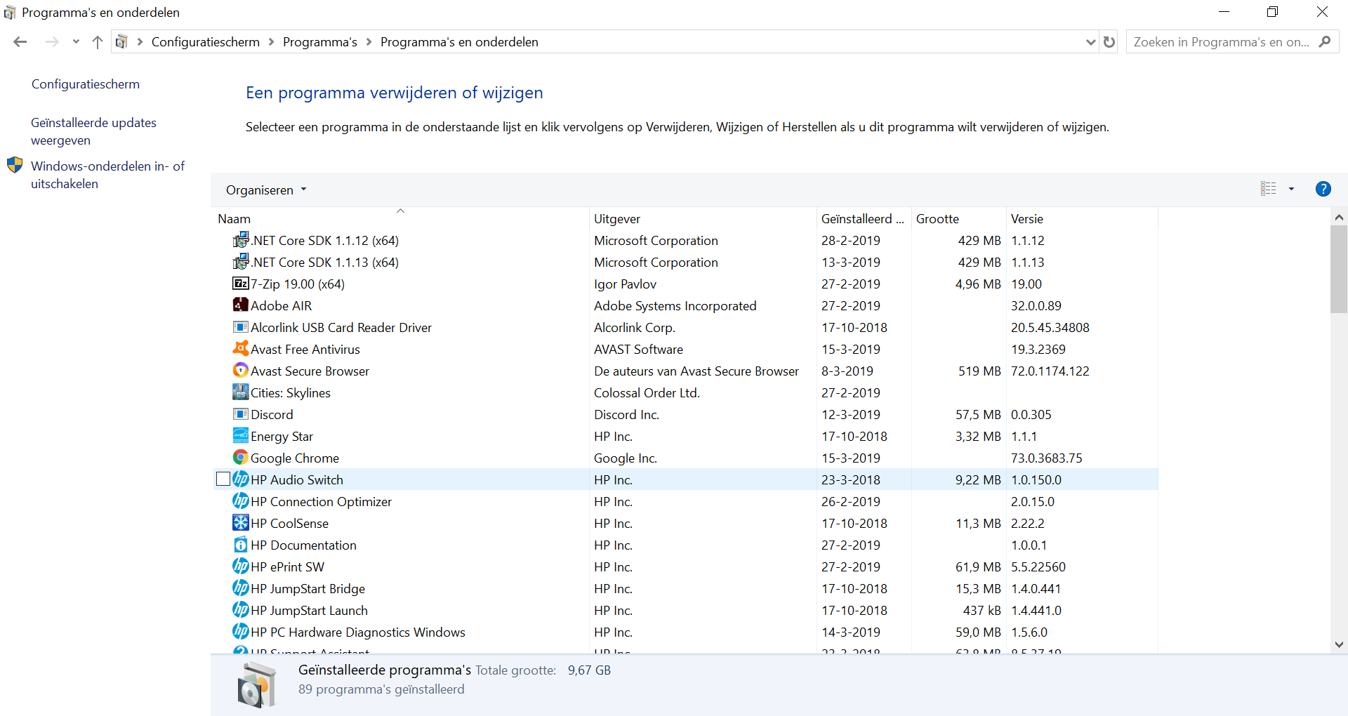Sort by the Versie column header

(x=1082, y=218)
